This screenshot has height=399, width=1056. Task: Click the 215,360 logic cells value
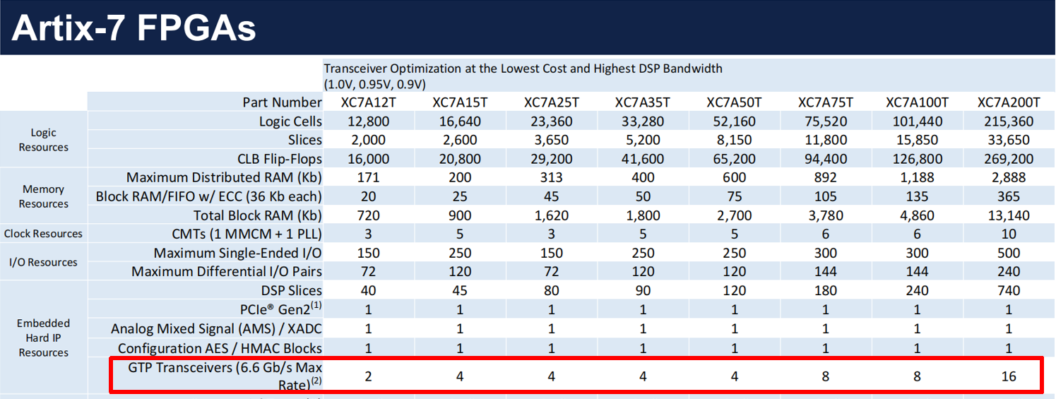click(x=1009, y=121)
